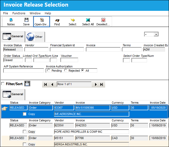Click the A/P System Reference field
This screenshot has width=169, height=147.
click(x=24, y=71)
